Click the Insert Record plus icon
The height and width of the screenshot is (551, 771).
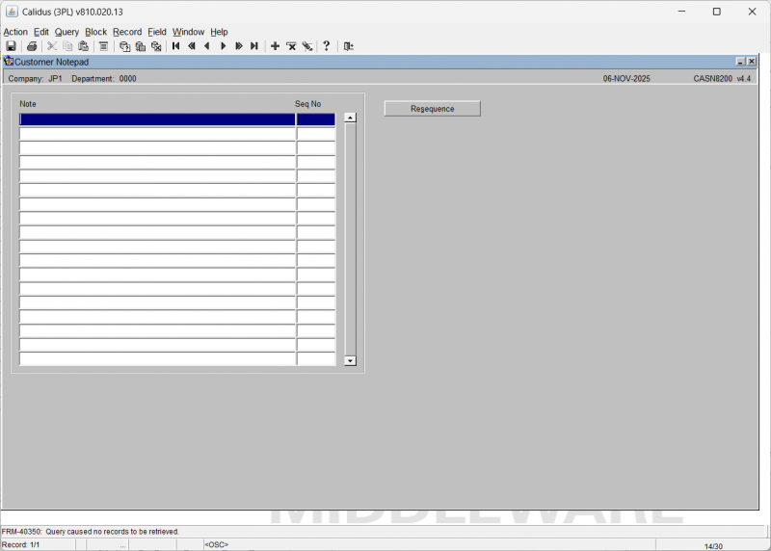[x=275, y=46]
